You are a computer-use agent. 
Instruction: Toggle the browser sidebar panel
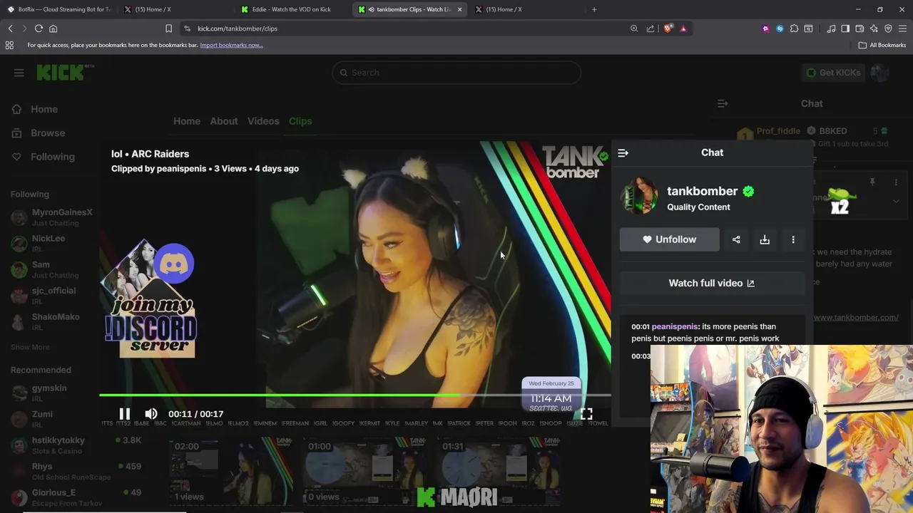(845, 28)
